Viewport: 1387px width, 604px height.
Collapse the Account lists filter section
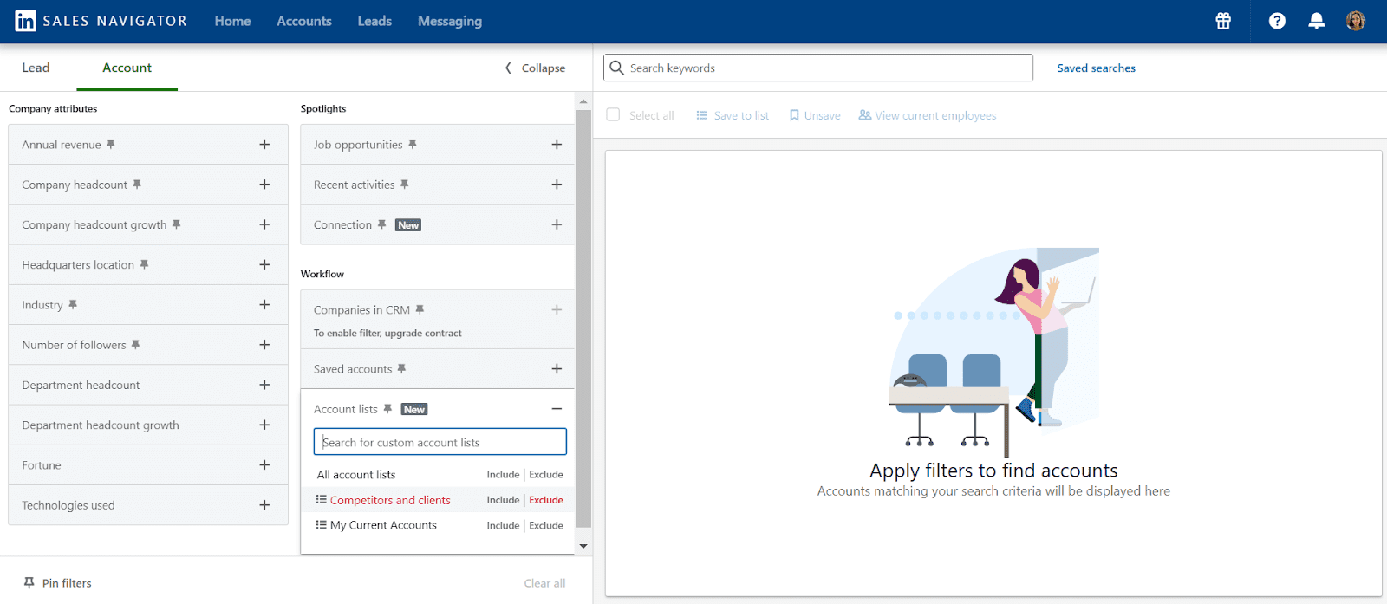tap(557, 409)
